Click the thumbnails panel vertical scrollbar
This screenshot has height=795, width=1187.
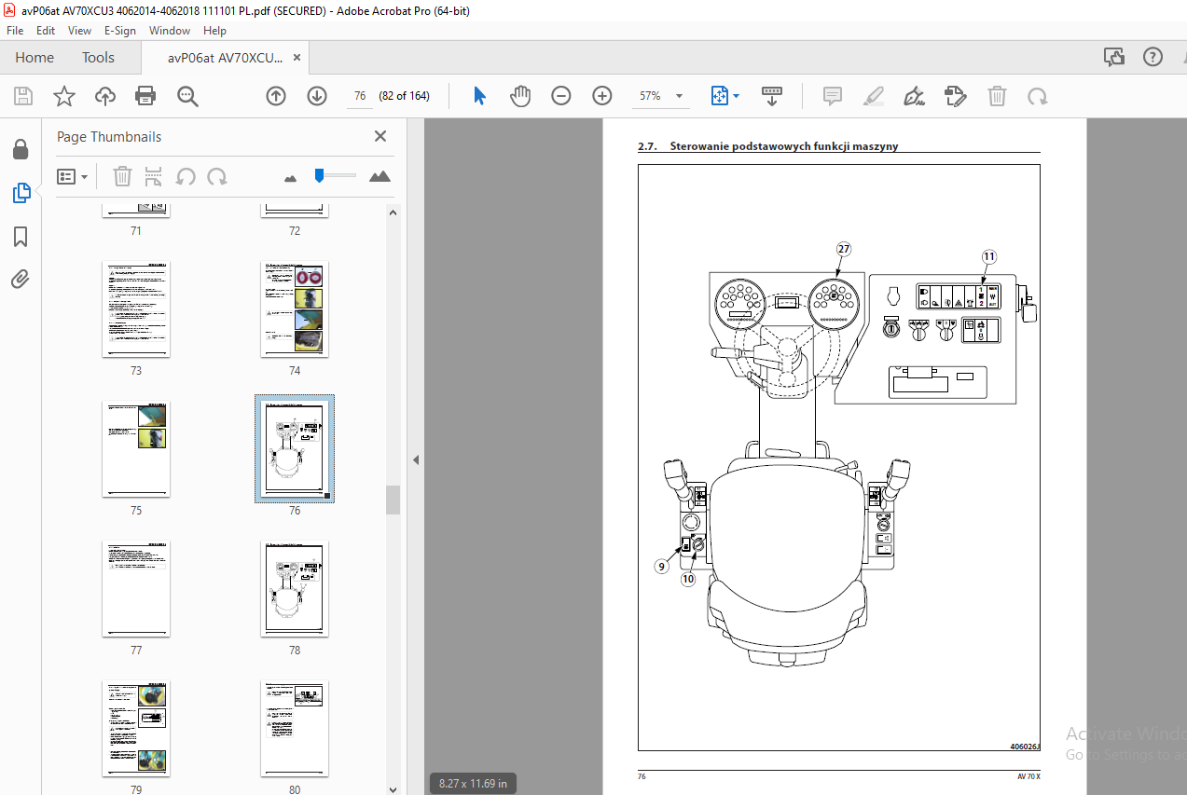(x=393, y=500)
